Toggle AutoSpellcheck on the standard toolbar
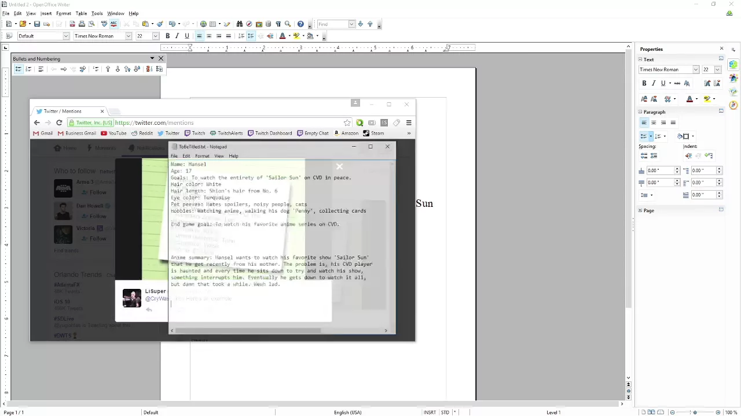This screenshot has width=741, height=416. (x=113, y=24)
